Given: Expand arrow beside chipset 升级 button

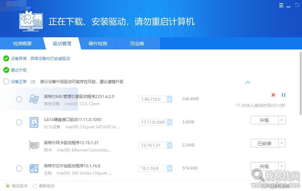Looking at the screenshot, I should (282, 166).
